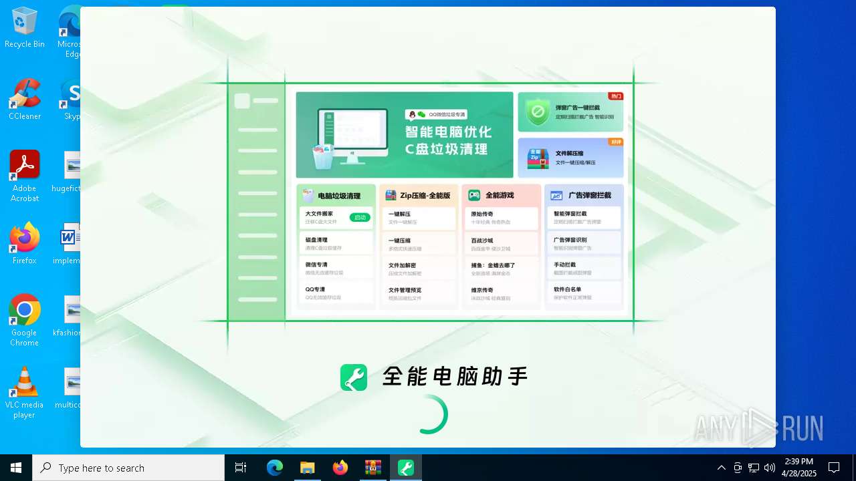Image resolution: width=856 pixels, height=481 pixels.
Task: Click the meet-now tray icon beside the chevron
Action: (x=738, y=468)
